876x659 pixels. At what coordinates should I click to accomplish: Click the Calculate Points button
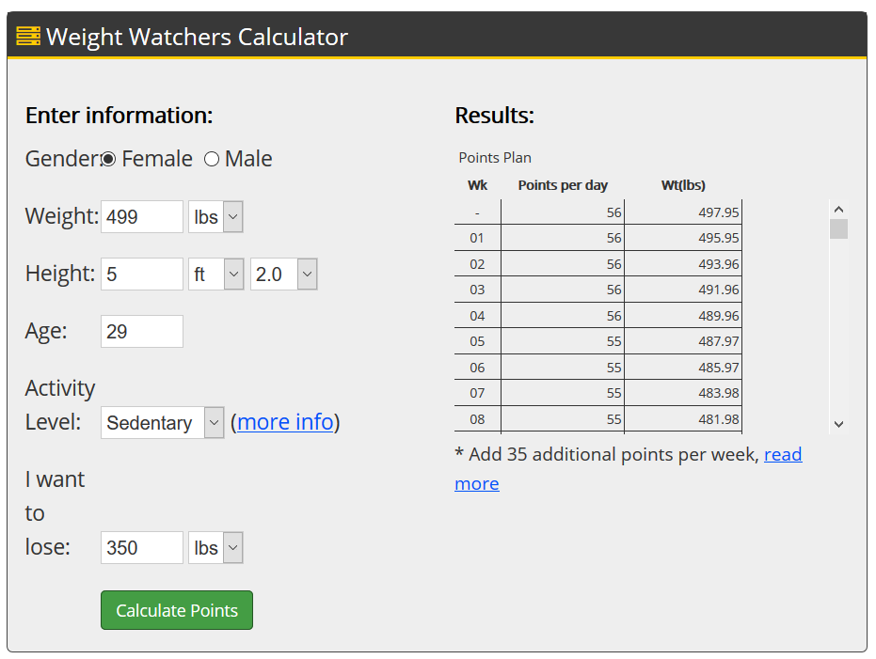click(177, 610)
